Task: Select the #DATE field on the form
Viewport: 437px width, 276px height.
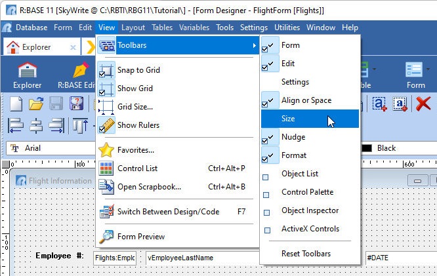Action: [x=401, y=258]
